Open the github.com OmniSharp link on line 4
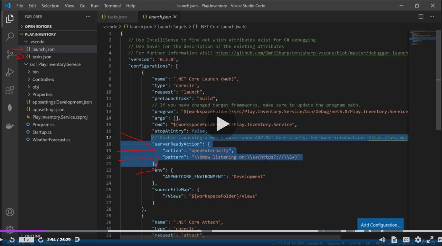This screenshot has width=442, height=246. pos(312,53)
